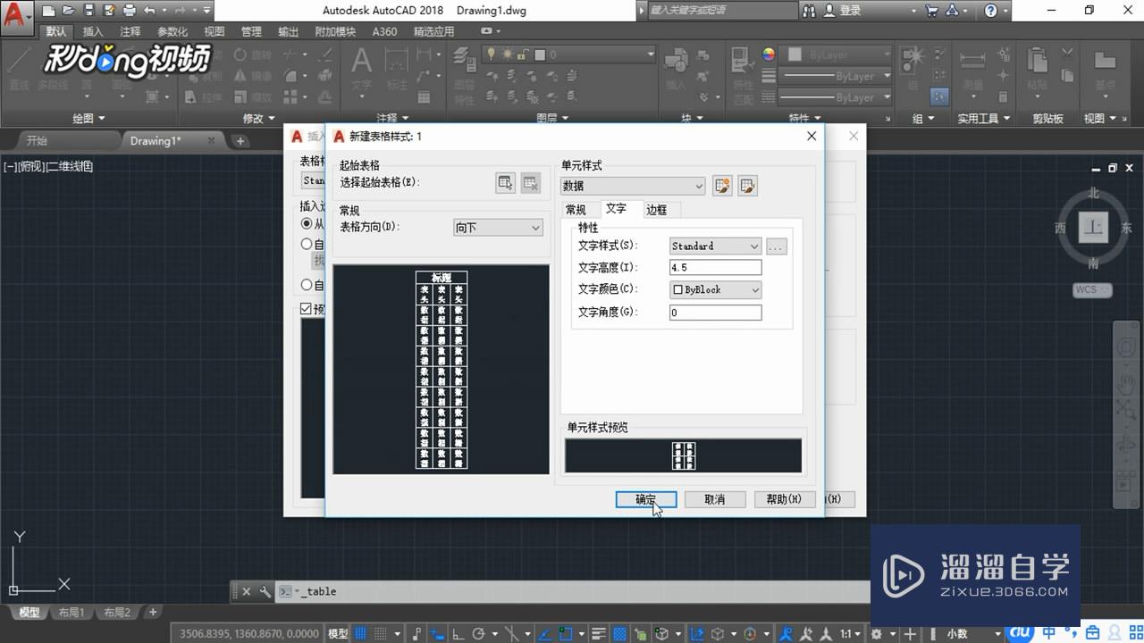Click the Undo arrow in quick access toolbar
1144x643 pixels.
click(149, 11)
